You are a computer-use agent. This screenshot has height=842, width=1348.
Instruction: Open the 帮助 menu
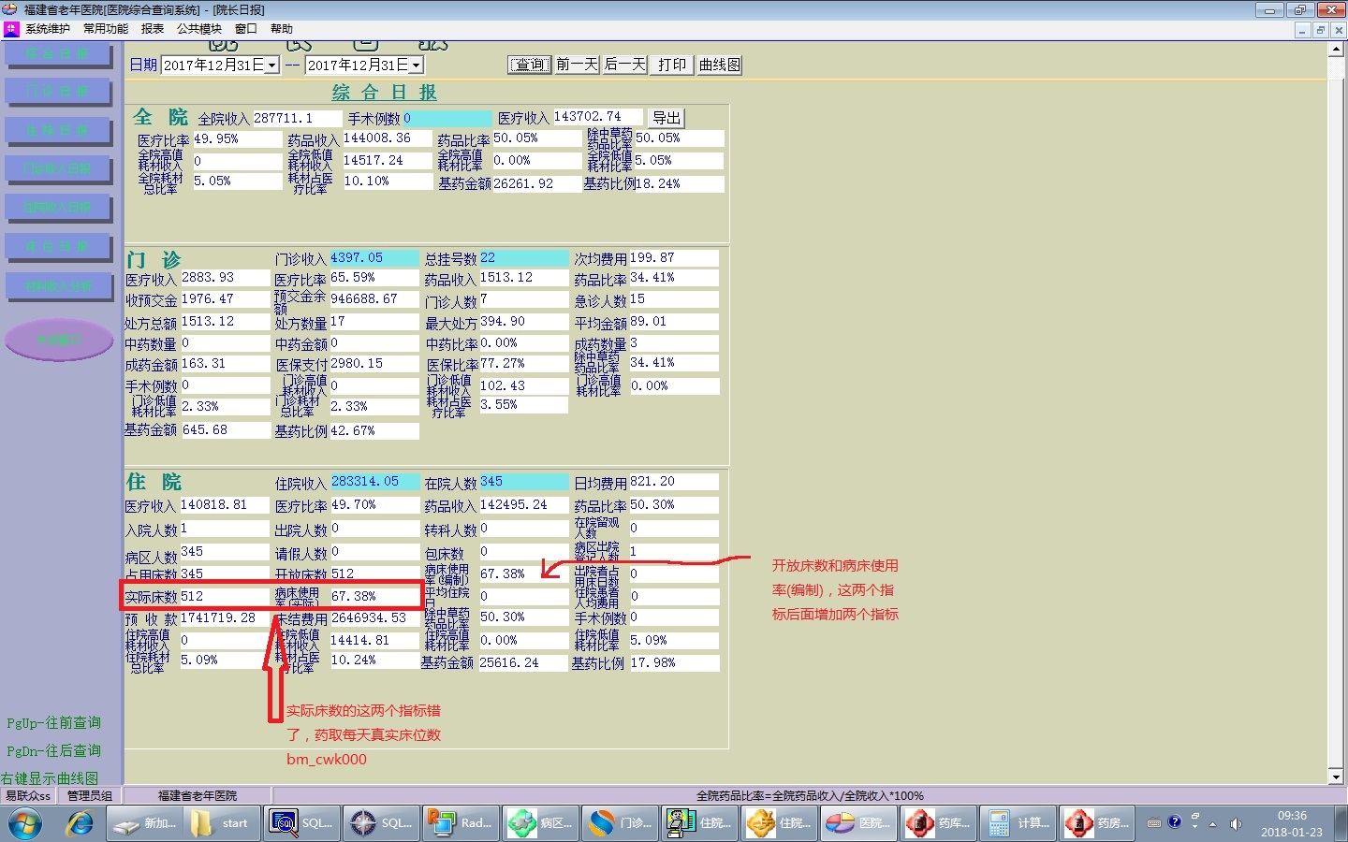tap(282, 29)
